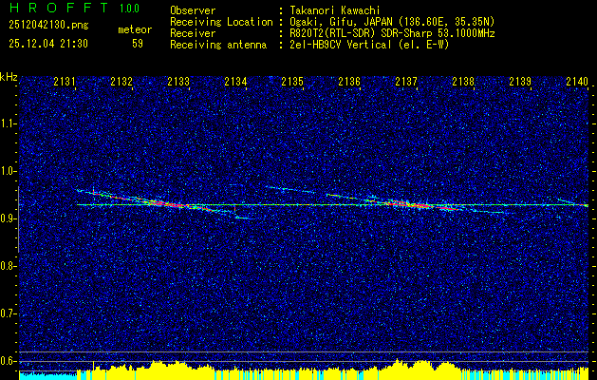Click the meteor label
The width and height of the screenshot is (597, 380).
coord(135,29)
